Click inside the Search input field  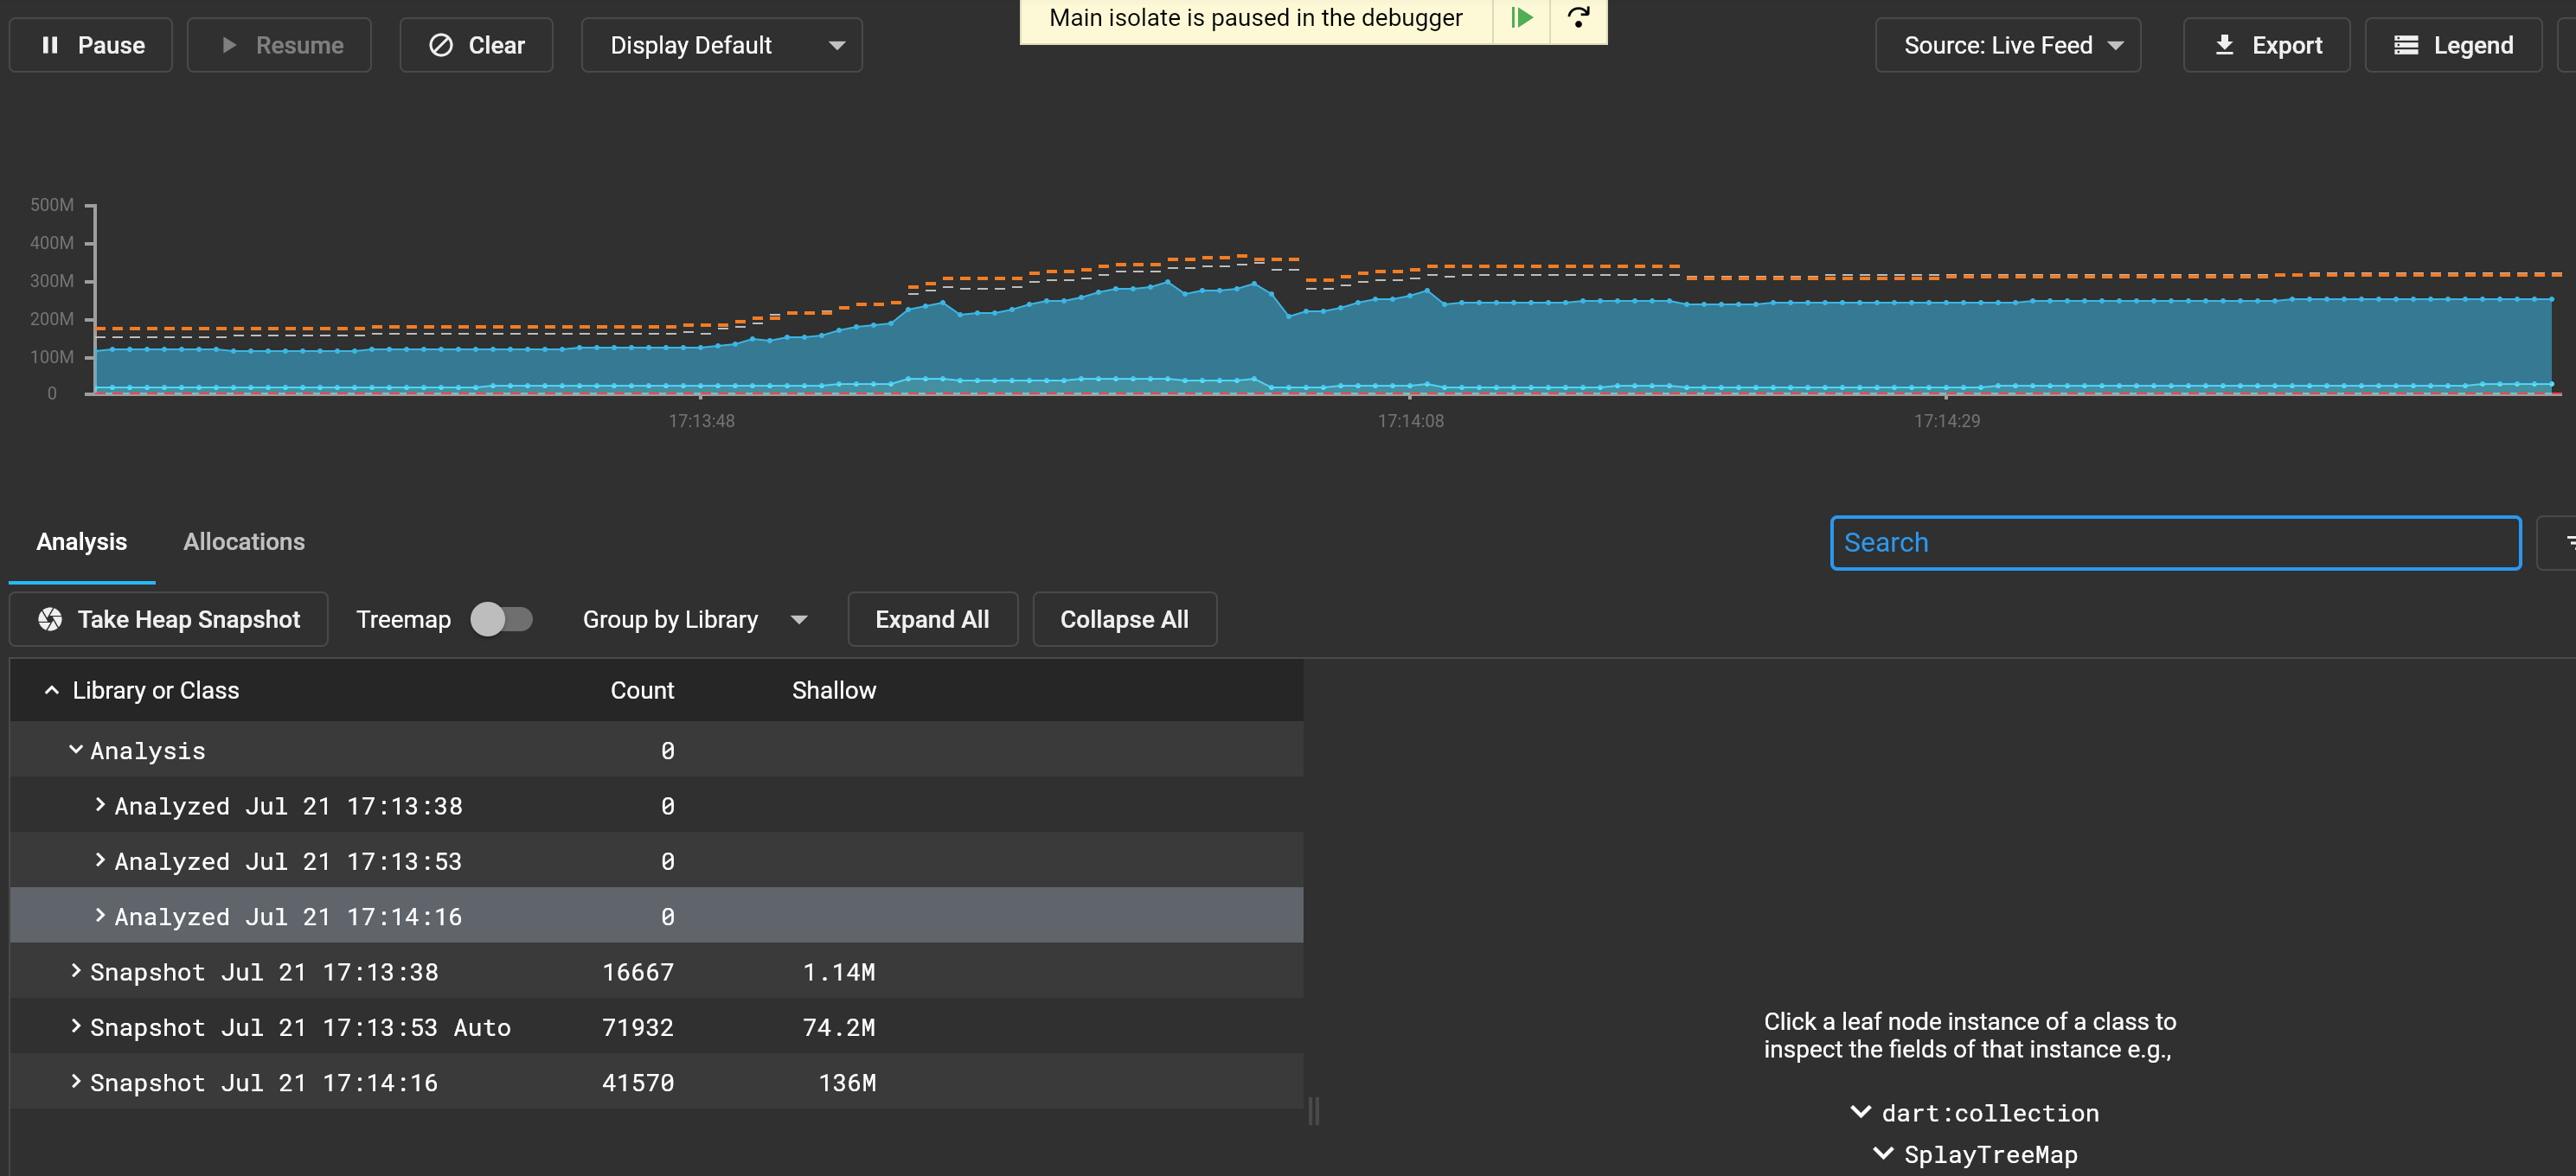(x=2176, y=542)
